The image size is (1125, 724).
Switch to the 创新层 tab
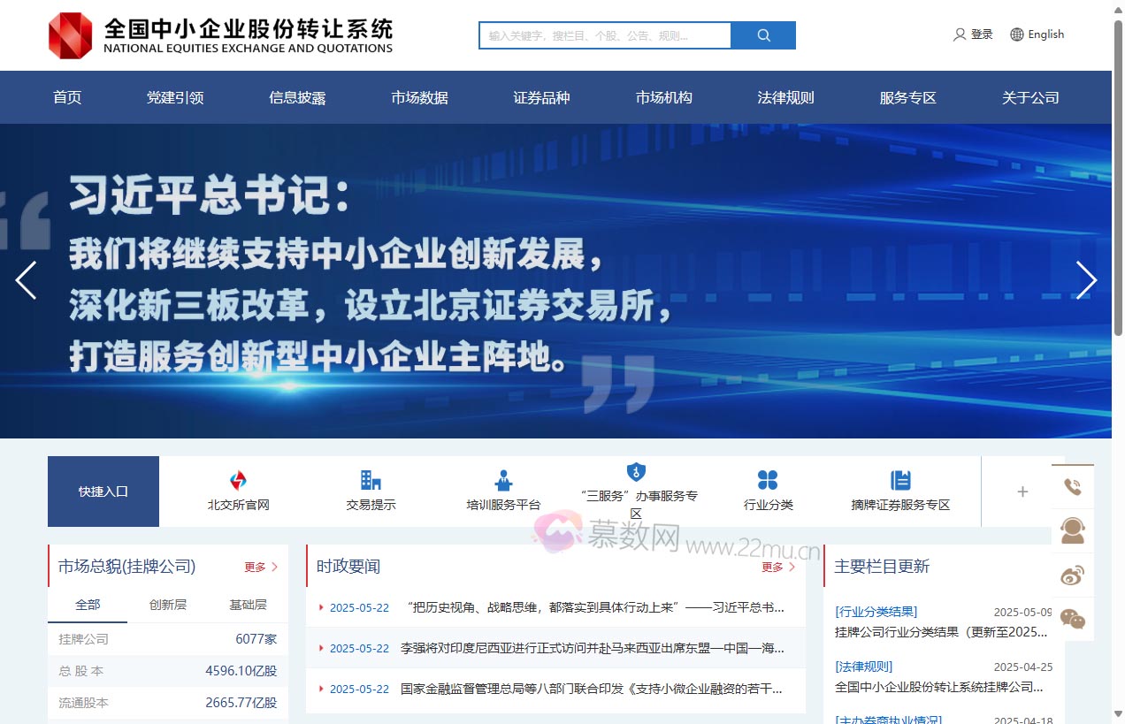(166, 605)
